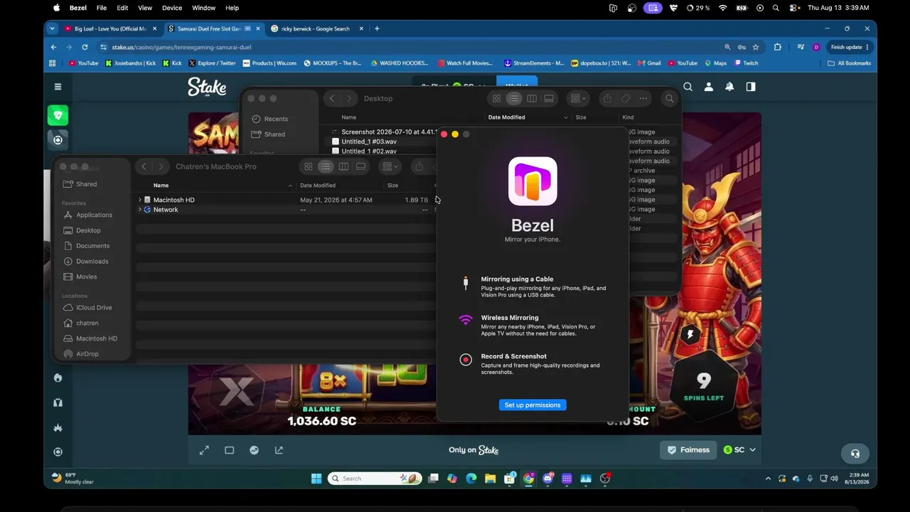Open the Windows Start menu
910x512 pixels.
point(316,479)
